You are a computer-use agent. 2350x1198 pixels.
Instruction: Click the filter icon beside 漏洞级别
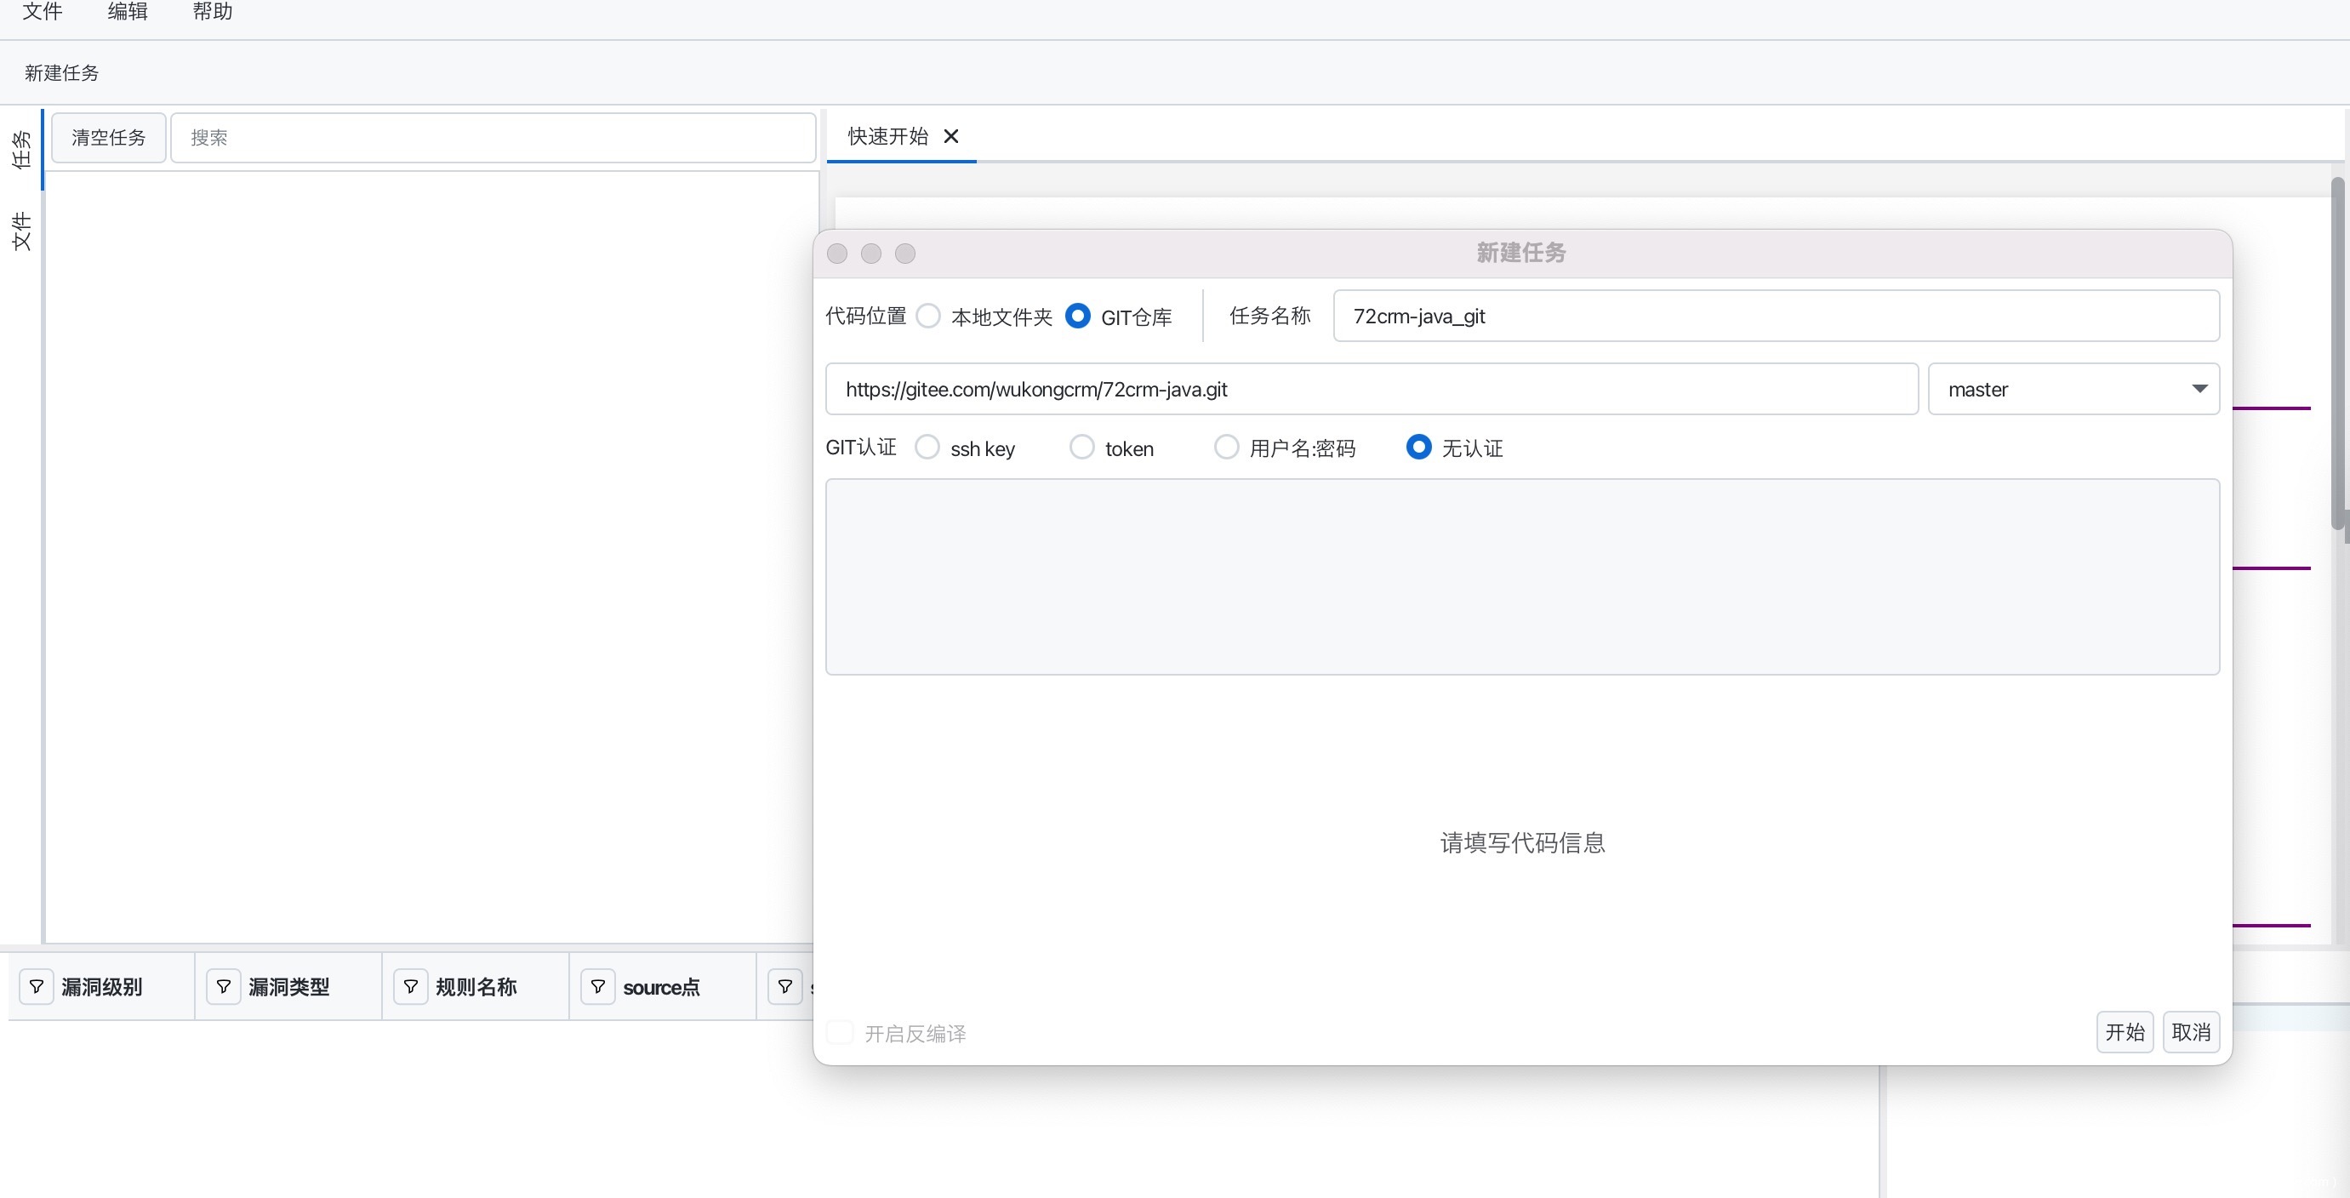click(x=37, y=986)
